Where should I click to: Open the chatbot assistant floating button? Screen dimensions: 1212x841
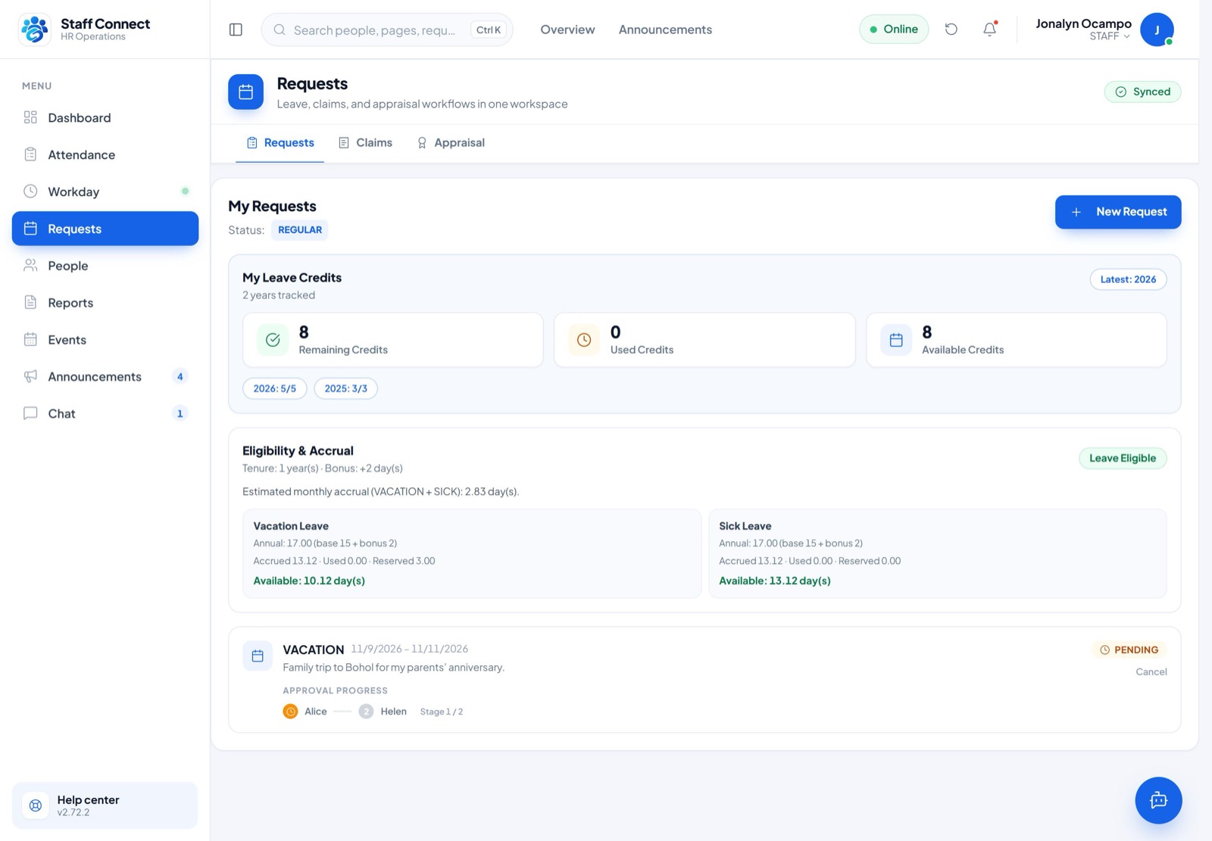pos(1158,800)
